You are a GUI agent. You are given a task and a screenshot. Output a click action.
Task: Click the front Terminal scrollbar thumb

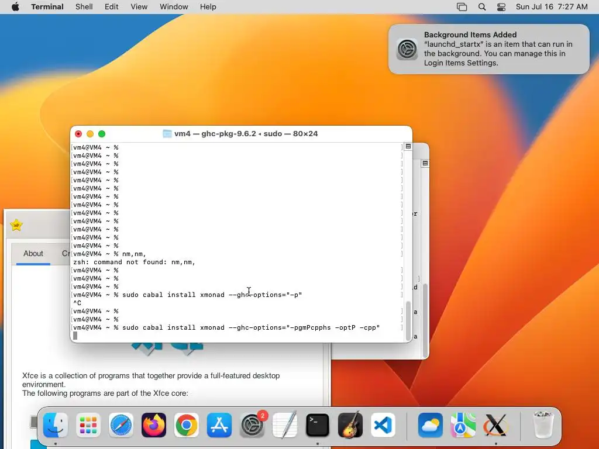(408, 321)
